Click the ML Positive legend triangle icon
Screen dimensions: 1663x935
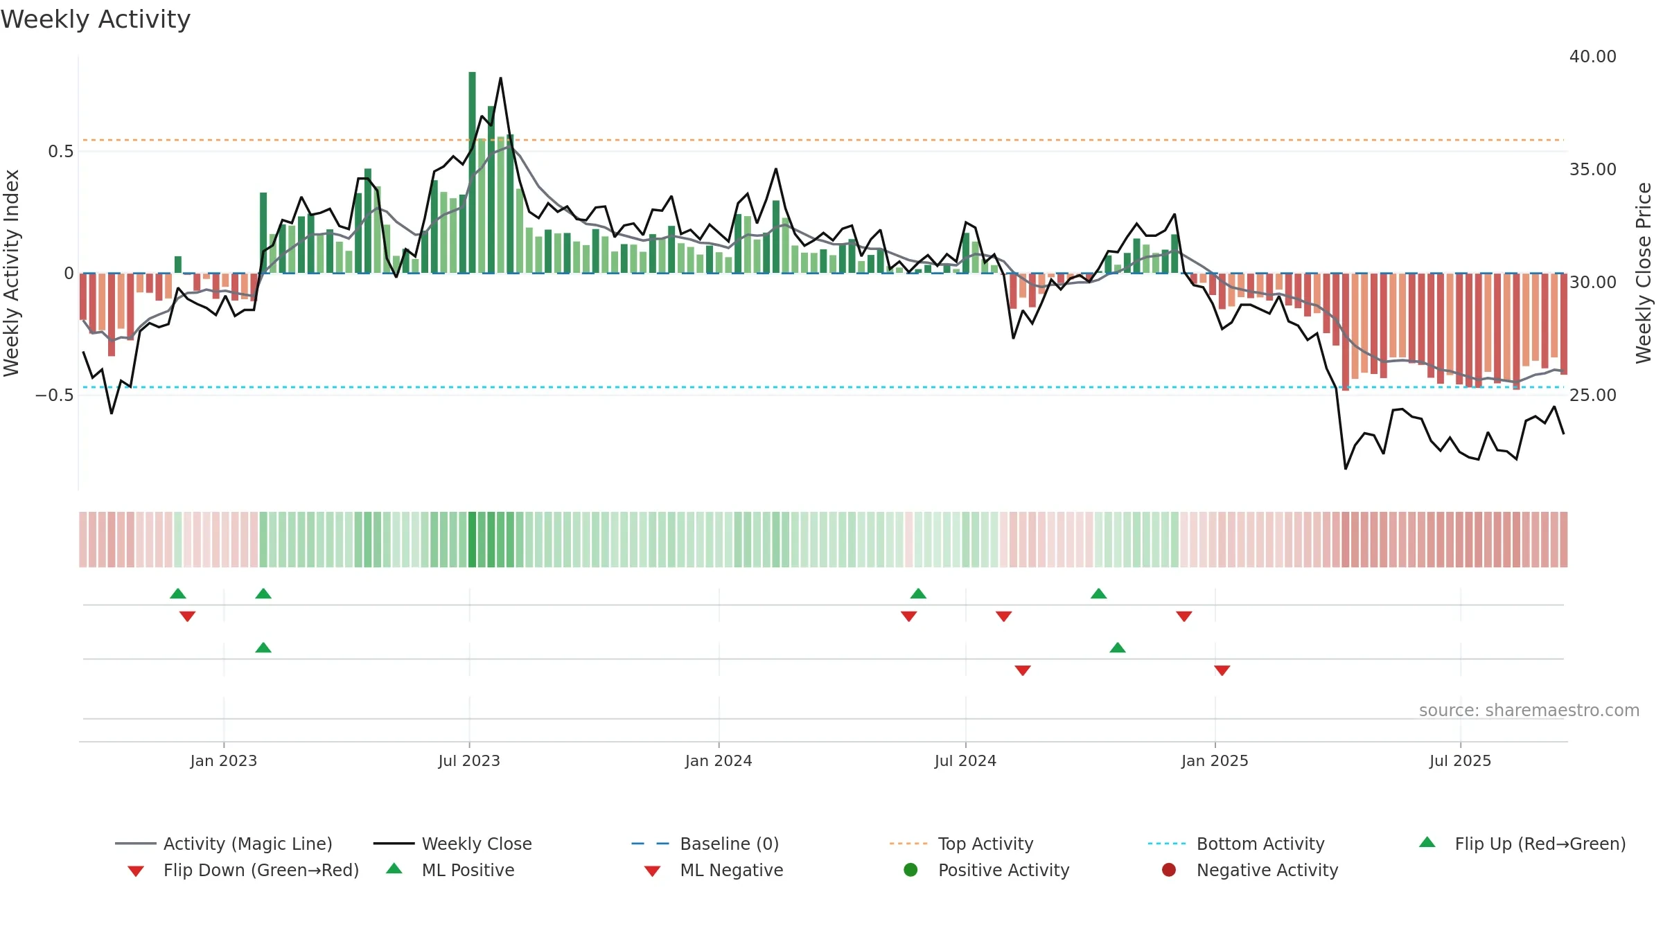pyautogui.click(x=394, y=869)
